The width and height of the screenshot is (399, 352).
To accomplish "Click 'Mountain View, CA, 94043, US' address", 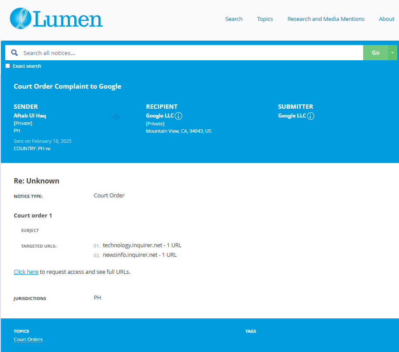I will (x=179, y=131).
